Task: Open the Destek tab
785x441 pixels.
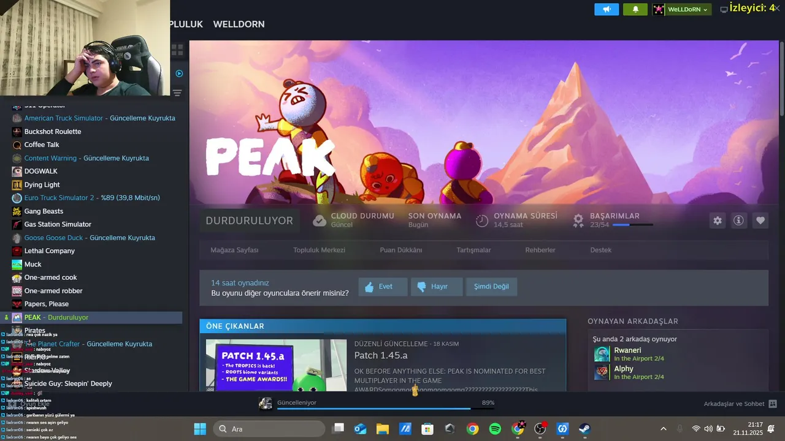Action: pos(600,250)
